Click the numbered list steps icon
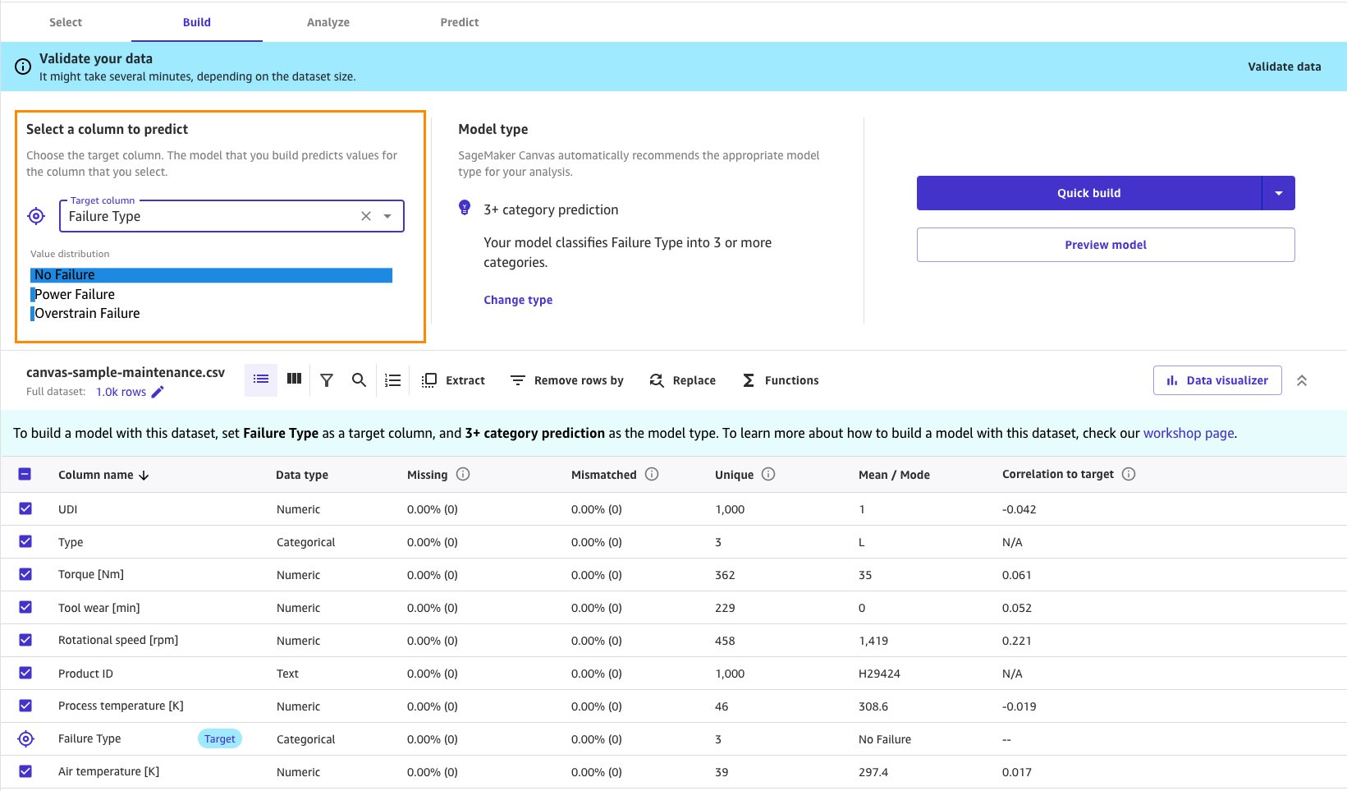1347x791 pixels. 393,380
